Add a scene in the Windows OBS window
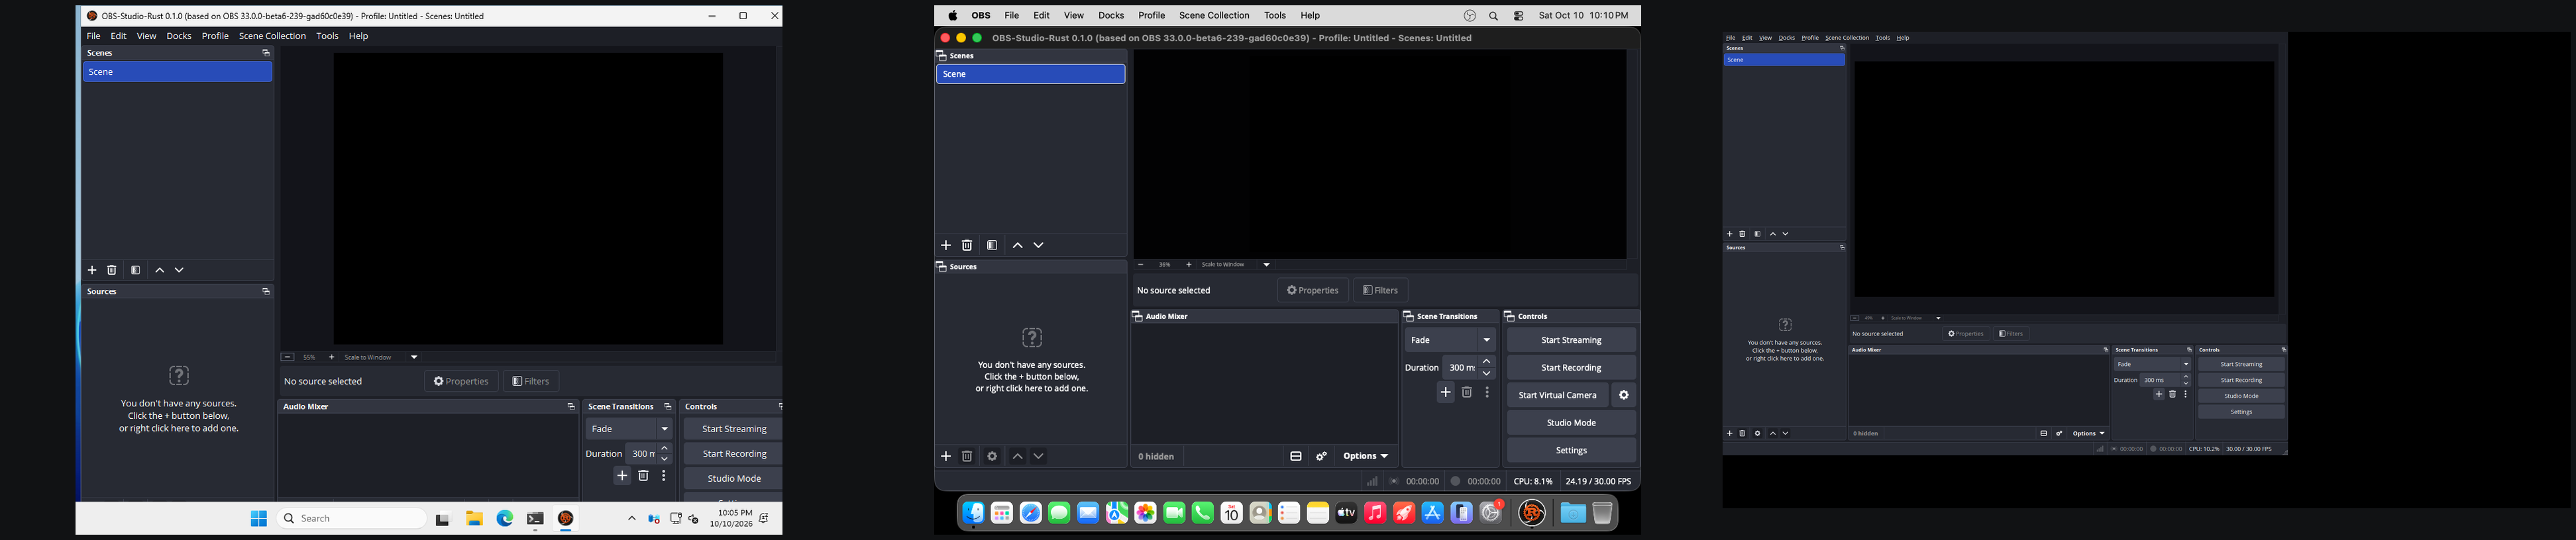The height and width of the screenshot is (540, 2576). coord(92,271)
